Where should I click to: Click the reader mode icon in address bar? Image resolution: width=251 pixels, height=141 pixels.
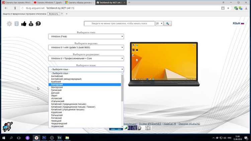(x=223, y=8)
